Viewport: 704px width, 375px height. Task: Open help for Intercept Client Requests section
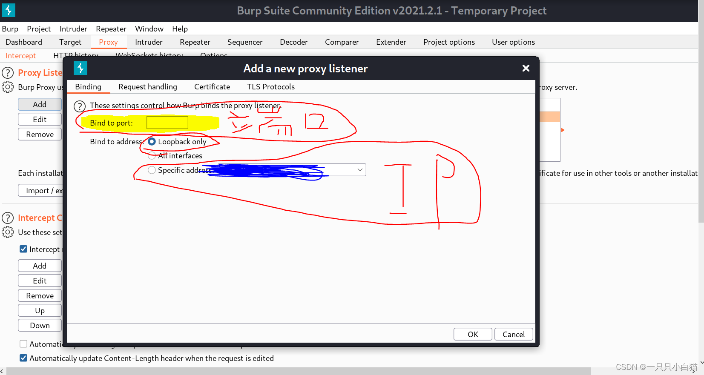point(8,218)
